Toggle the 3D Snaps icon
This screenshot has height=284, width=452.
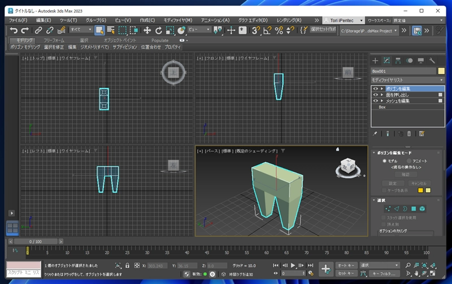256,30
